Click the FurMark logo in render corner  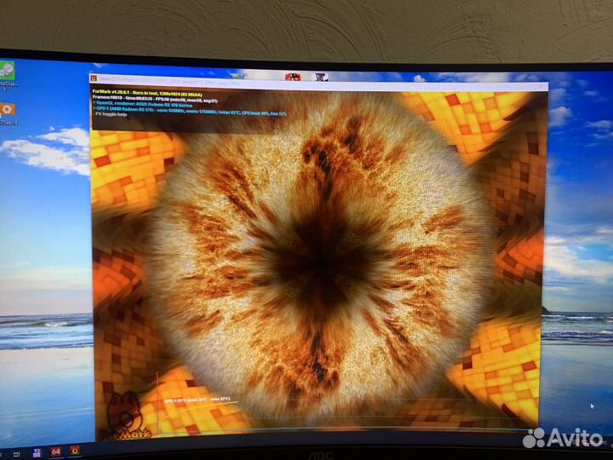click(125, 417)
